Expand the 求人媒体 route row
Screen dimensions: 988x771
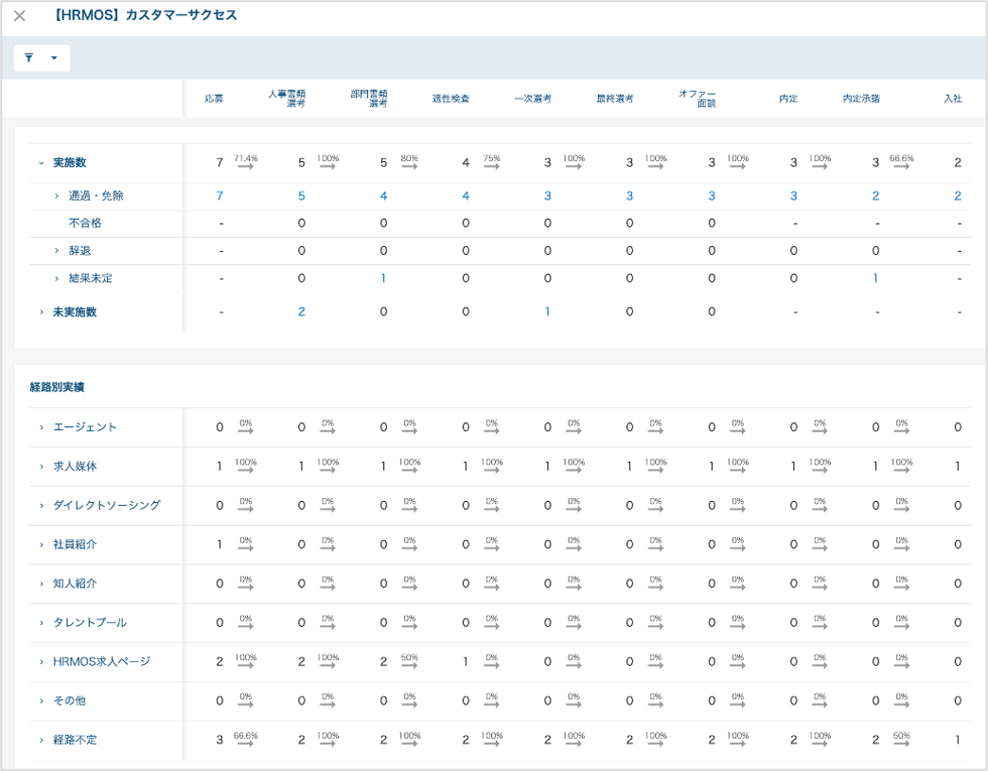pyautogui.click(x=42, y=467)
